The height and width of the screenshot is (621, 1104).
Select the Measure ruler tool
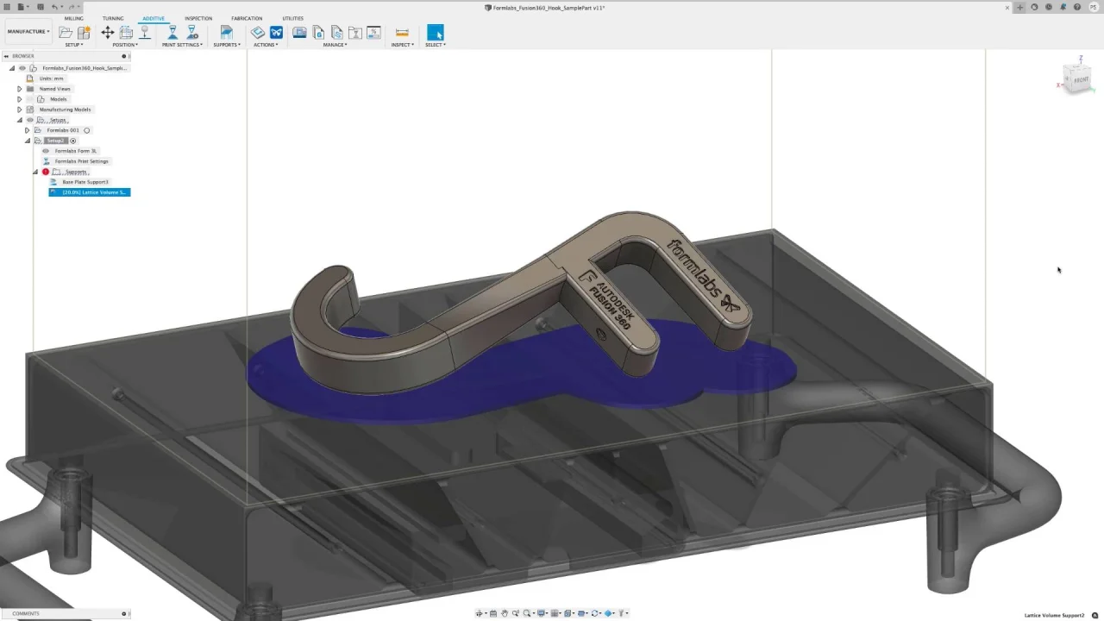tap(402, 32)
